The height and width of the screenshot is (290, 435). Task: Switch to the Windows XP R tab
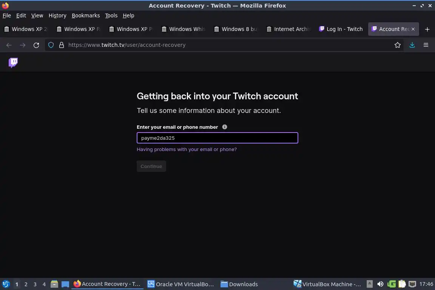click(79, 29)
